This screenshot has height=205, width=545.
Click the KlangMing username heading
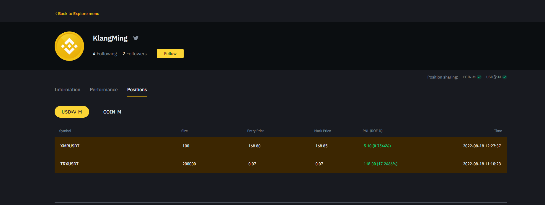(x=110, y=38)
